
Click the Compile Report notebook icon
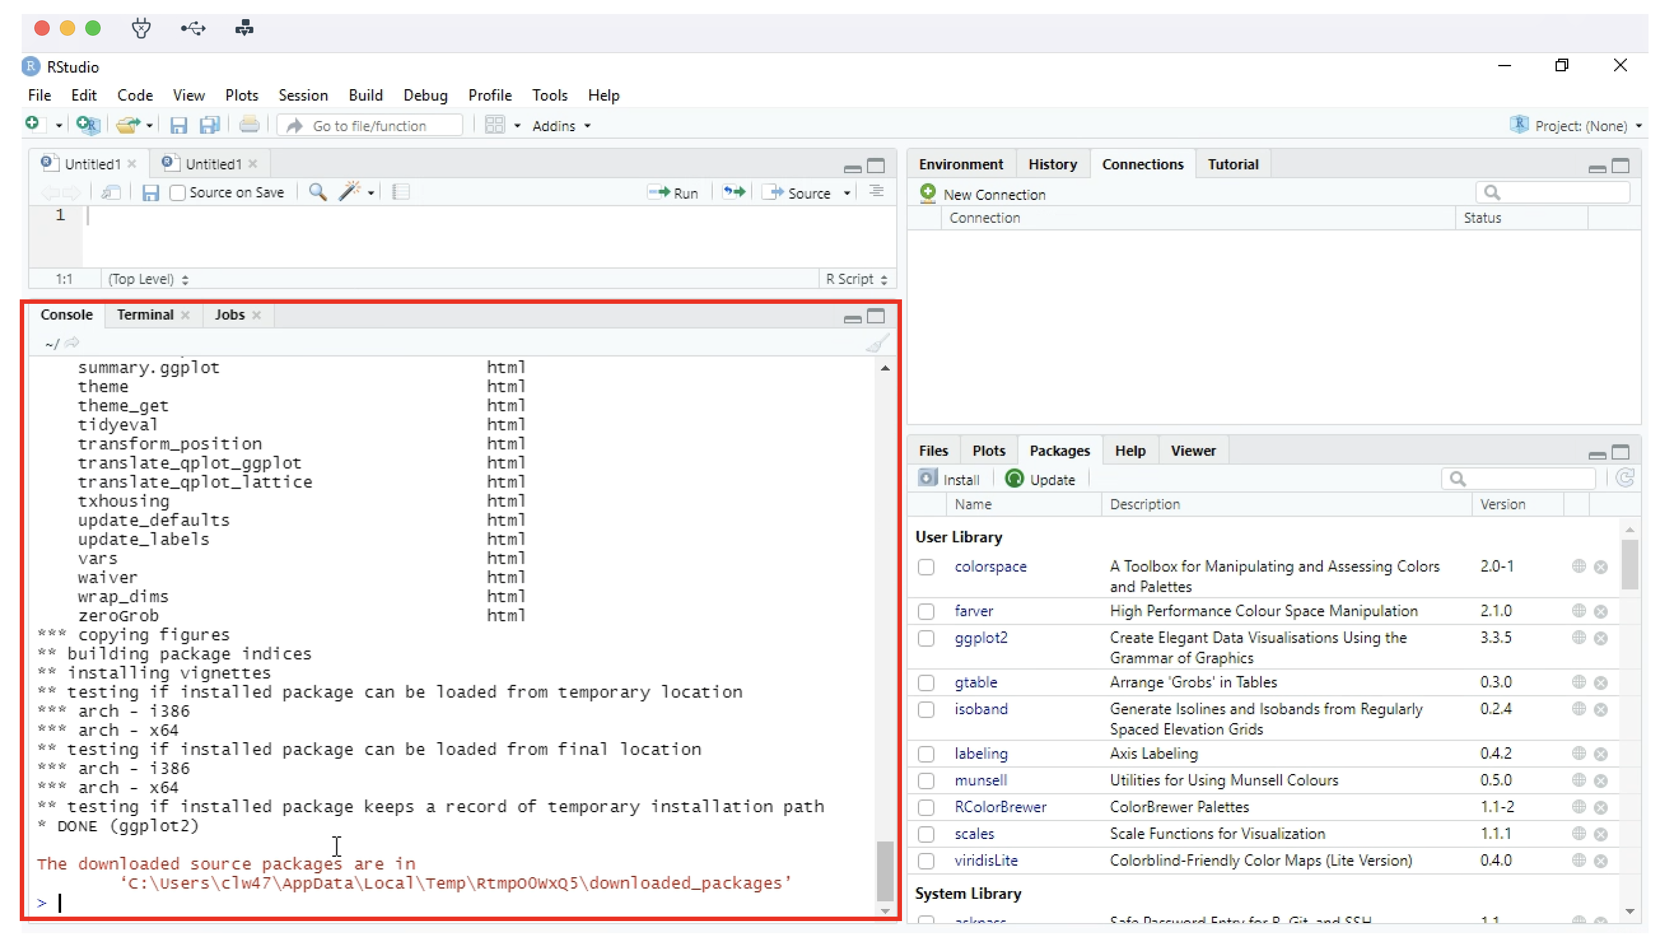point(400,192)
